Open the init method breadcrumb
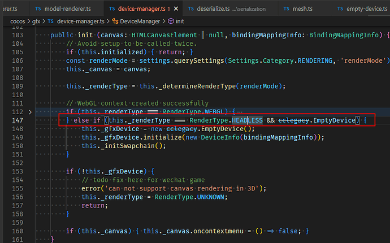Viewport: 390px width, 243px height. coord(180,21)
